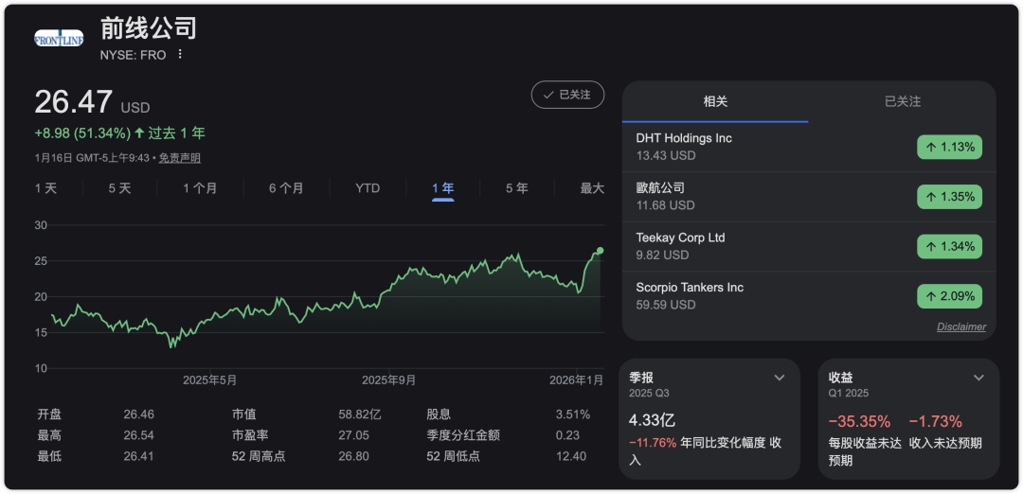This screenshot has width=1023, height=494.
Task: Click the Frontline company logo
Action: point(59,39)
